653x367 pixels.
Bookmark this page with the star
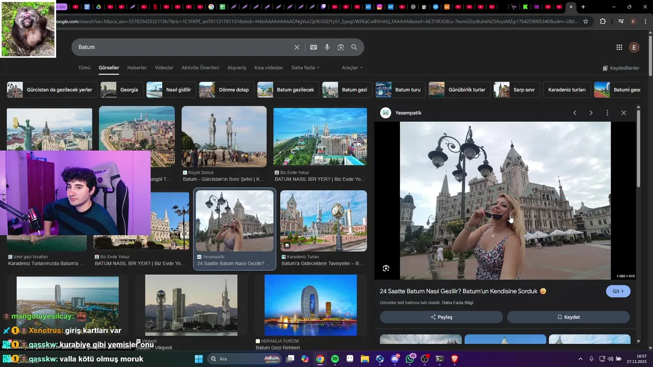click(x=586, y=21)
